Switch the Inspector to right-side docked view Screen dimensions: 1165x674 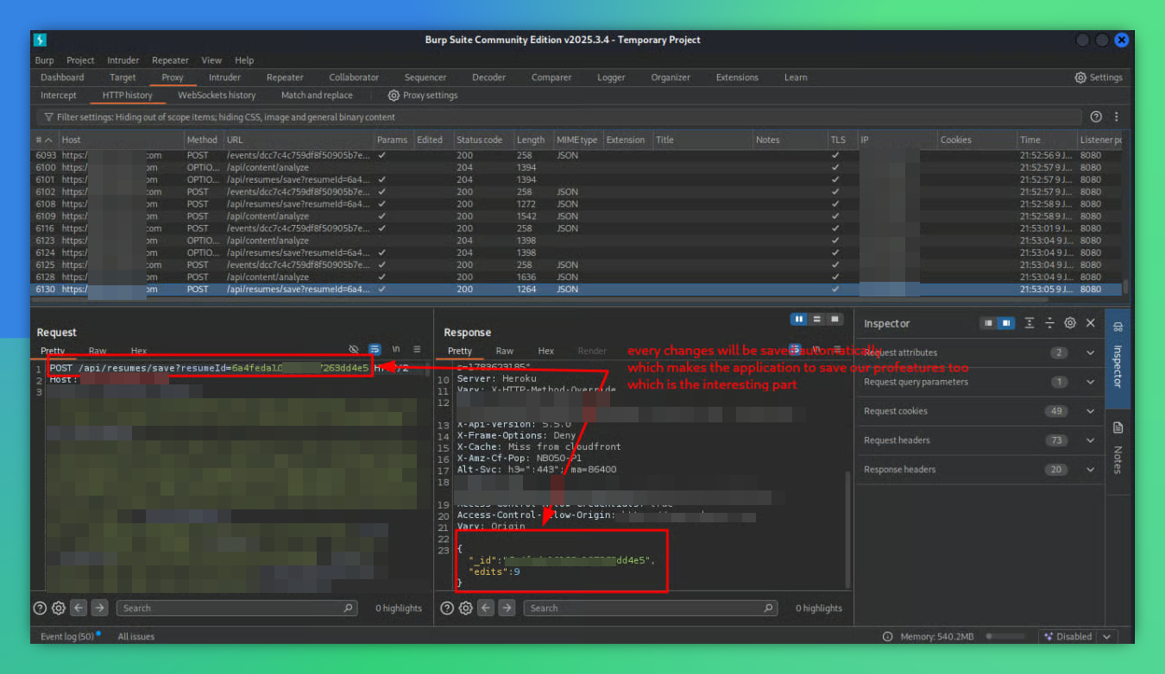coord(1005,323)
